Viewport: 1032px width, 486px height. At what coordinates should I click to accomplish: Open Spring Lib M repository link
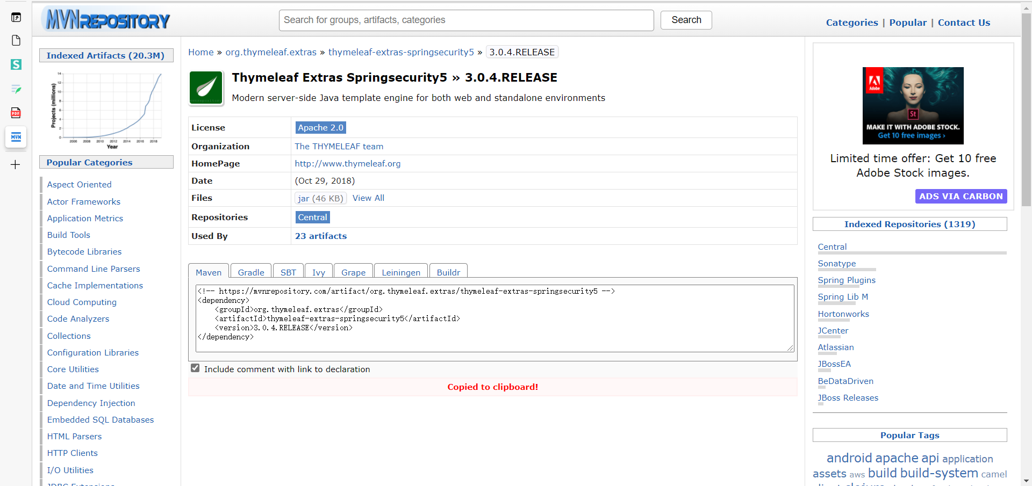coord(843,297)
